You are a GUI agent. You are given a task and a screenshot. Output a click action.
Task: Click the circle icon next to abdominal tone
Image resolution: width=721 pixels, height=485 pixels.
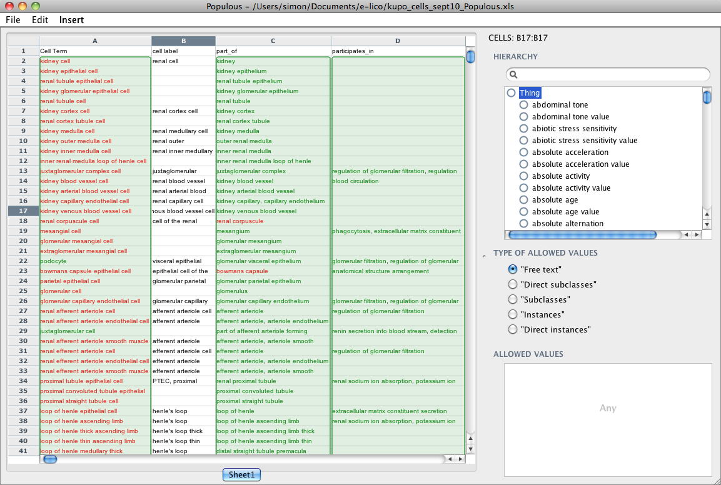(524, 105)
